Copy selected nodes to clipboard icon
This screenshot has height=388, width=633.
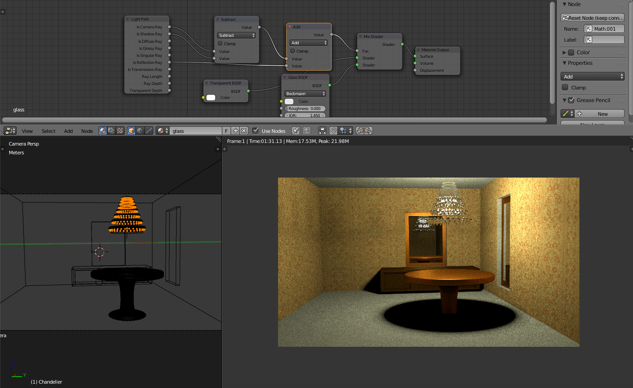click(360, 131)
